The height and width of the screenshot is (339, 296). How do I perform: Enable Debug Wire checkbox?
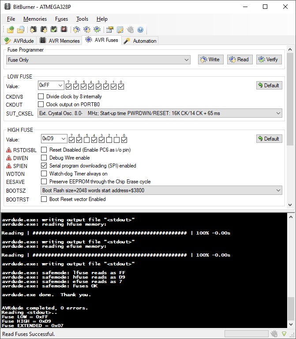[x=44, y=158]
